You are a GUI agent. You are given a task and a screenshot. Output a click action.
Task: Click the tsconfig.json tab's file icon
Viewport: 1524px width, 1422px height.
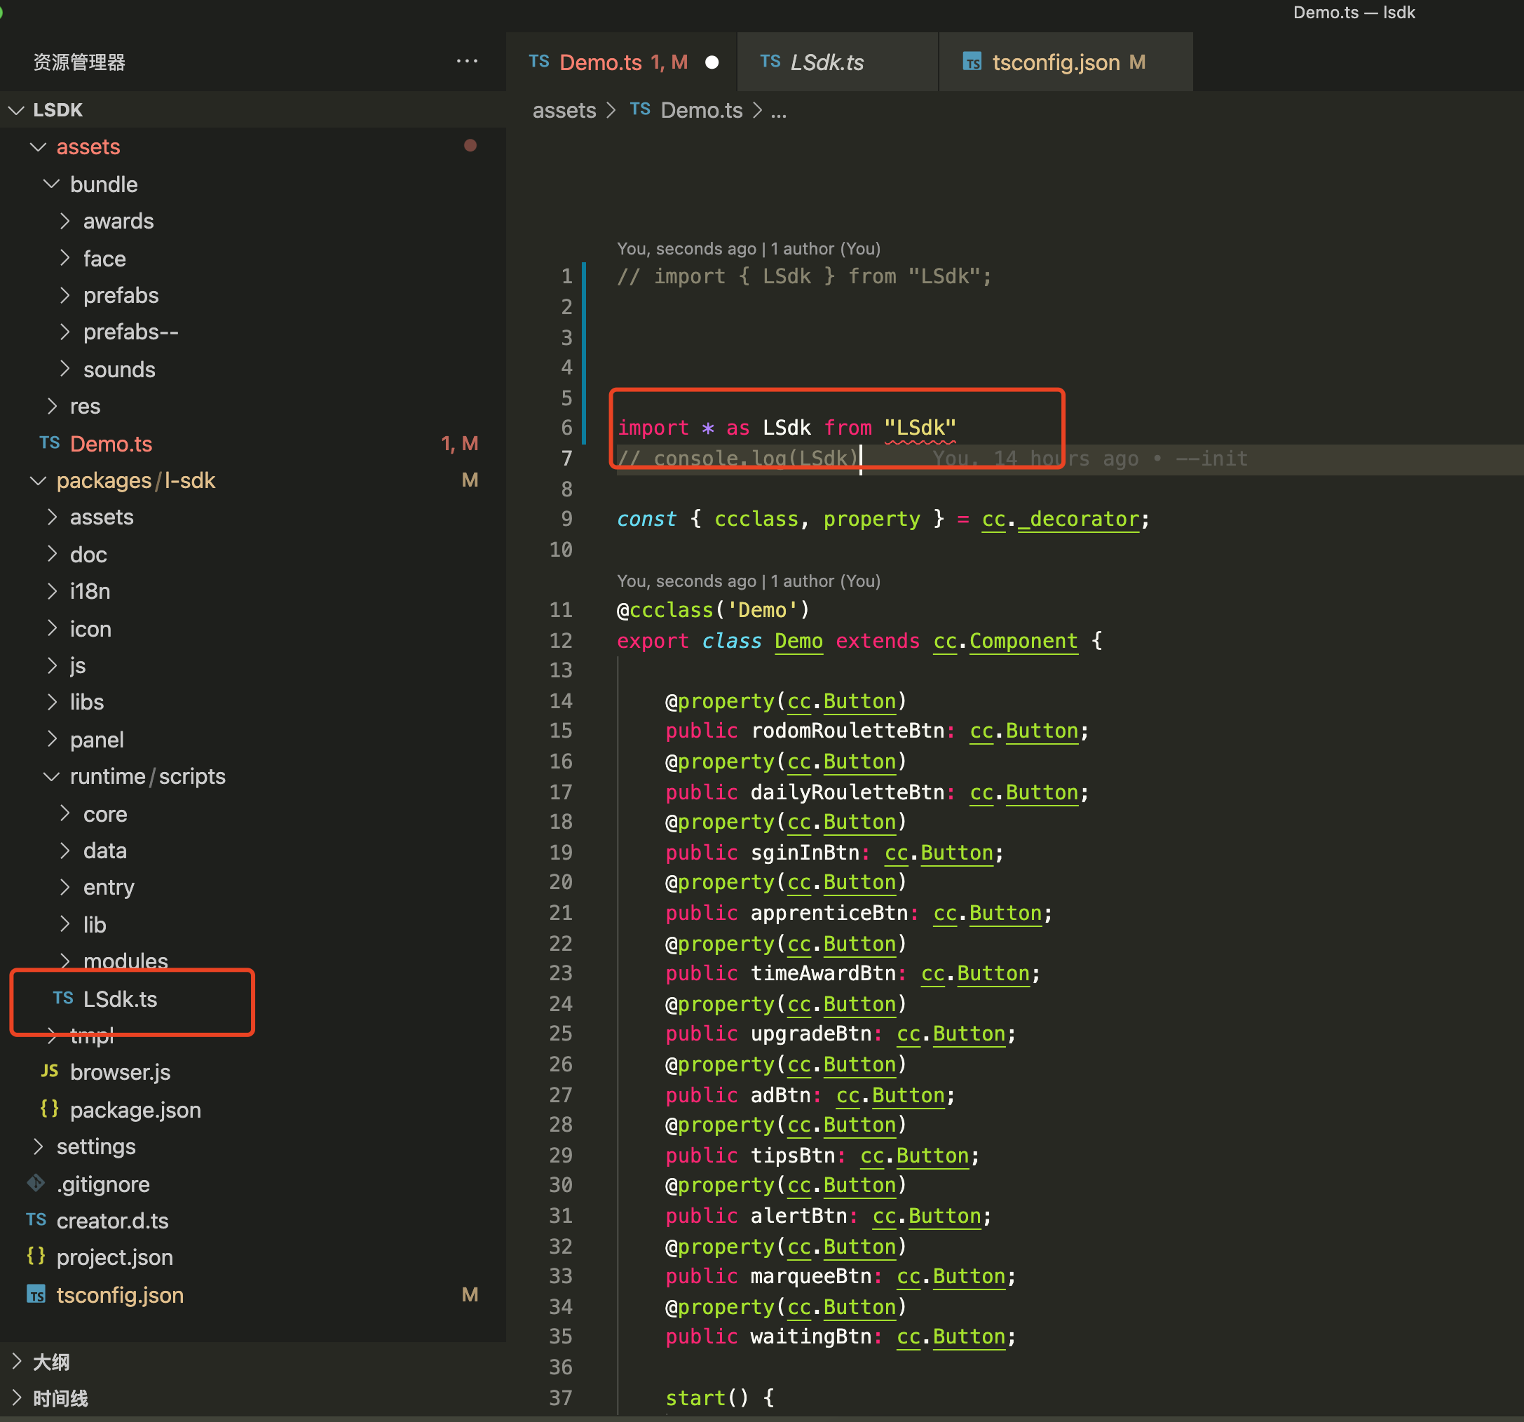(x=972, y=62)
